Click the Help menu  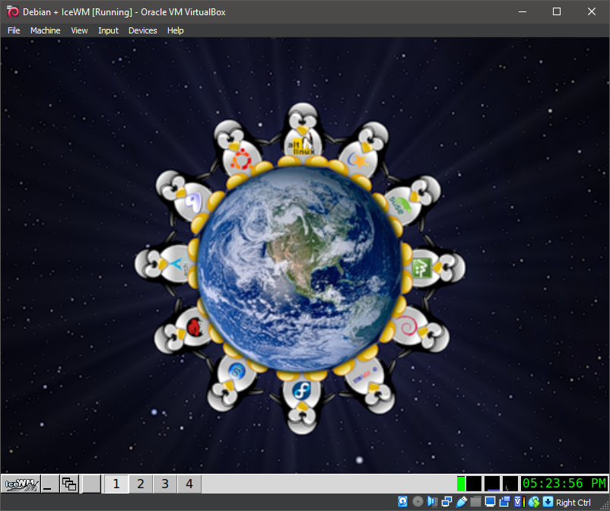pyautogui.click(x=176, y=30)
